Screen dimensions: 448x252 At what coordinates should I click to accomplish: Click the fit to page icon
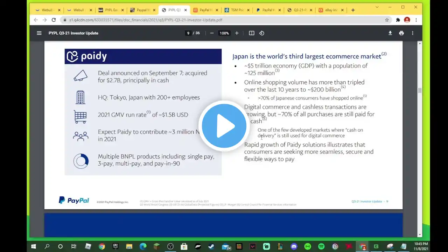click(x=252, y=33)
